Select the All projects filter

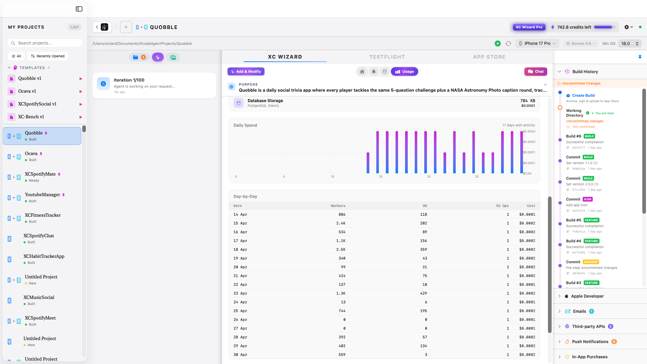pos(16,56)
